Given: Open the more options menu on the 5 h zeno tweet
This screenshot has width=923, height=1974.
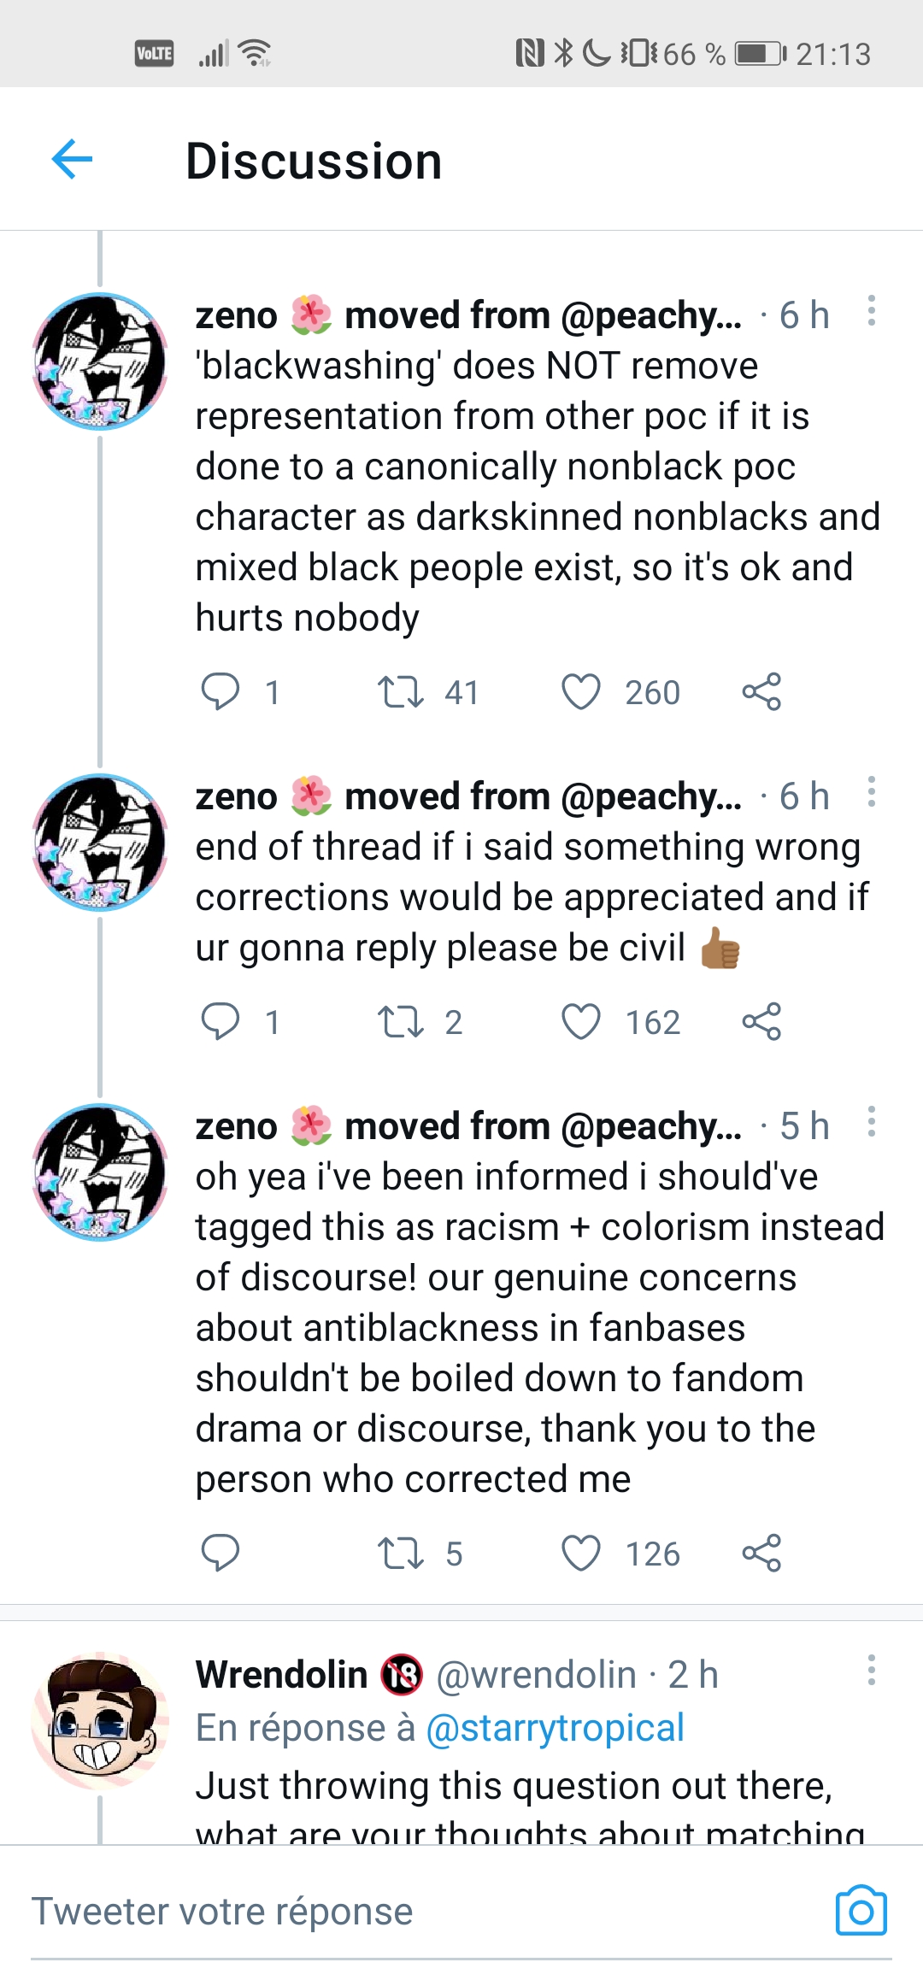Looking at the screenshot, I should pyautogui.click(x=871, y=1121).
